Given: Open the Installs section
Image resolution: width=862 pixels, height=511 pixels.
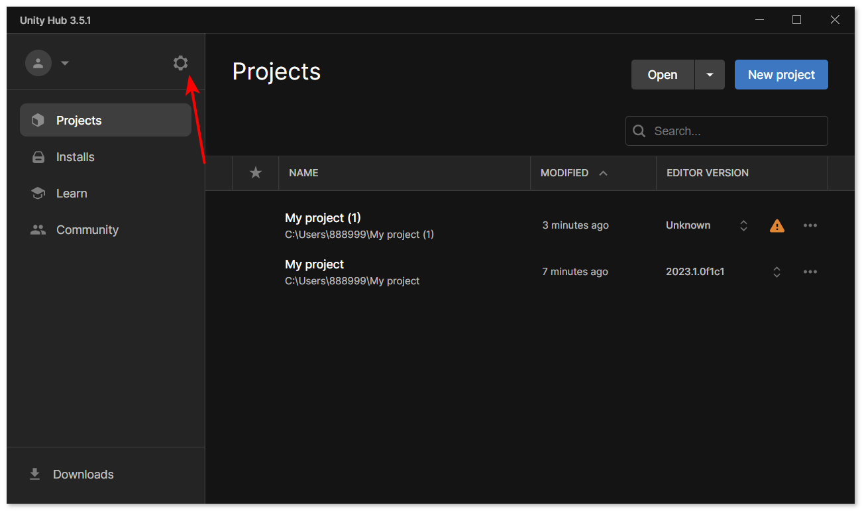Looking at the screenshot, I should (x=105, y=157).
